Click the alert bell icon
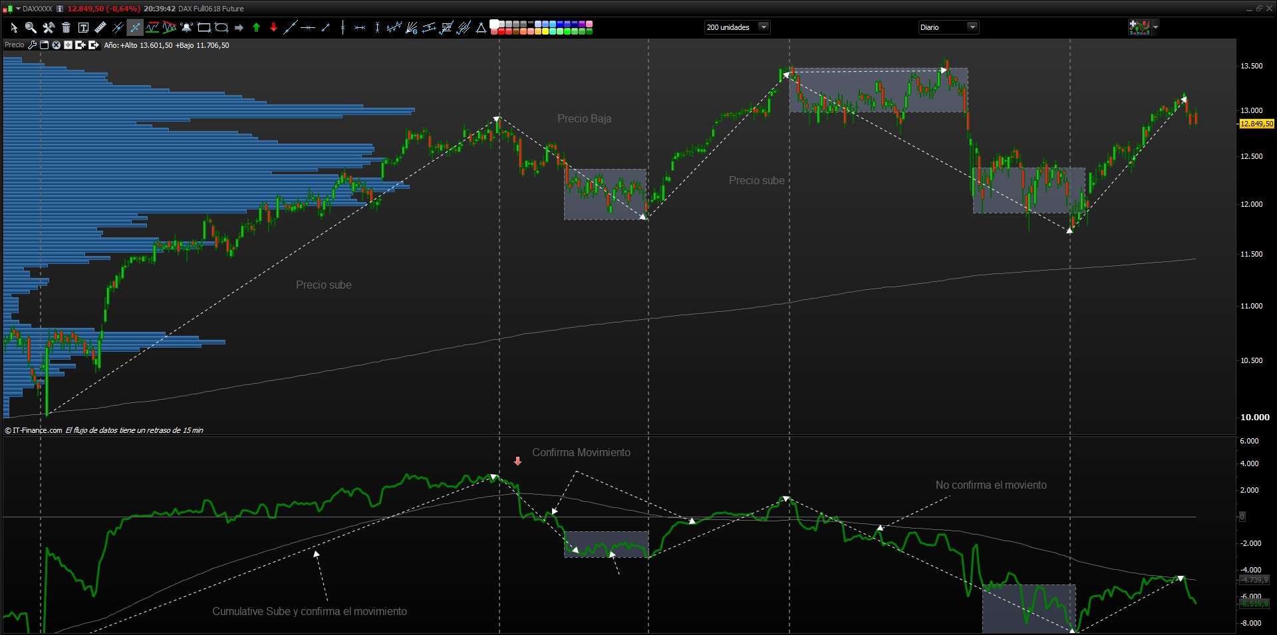 click(187, 27)
